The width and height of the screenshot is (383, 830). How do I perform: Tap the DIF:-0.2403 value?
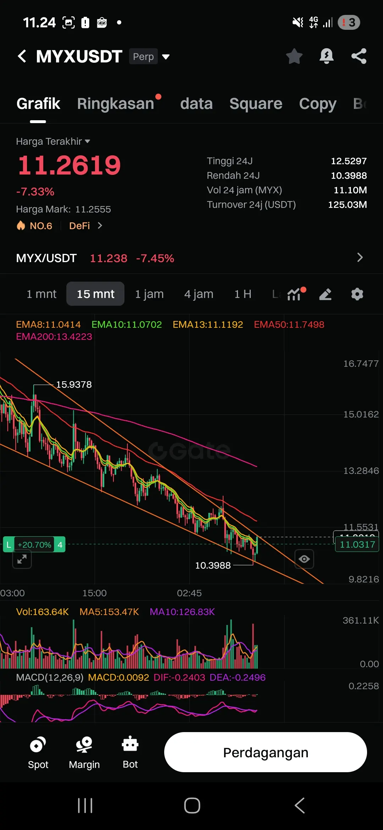(x=179, y=677)
